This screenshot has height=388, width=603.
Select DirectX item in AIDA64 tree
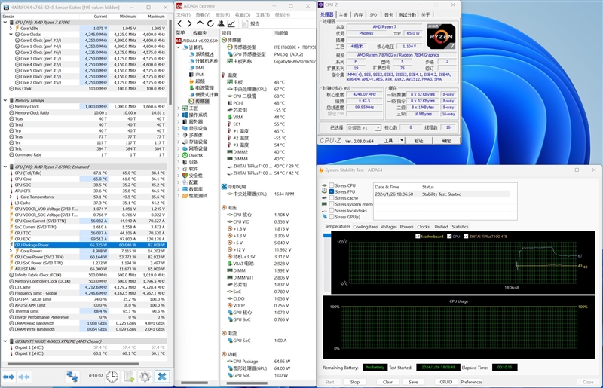[x=192, y=155]
